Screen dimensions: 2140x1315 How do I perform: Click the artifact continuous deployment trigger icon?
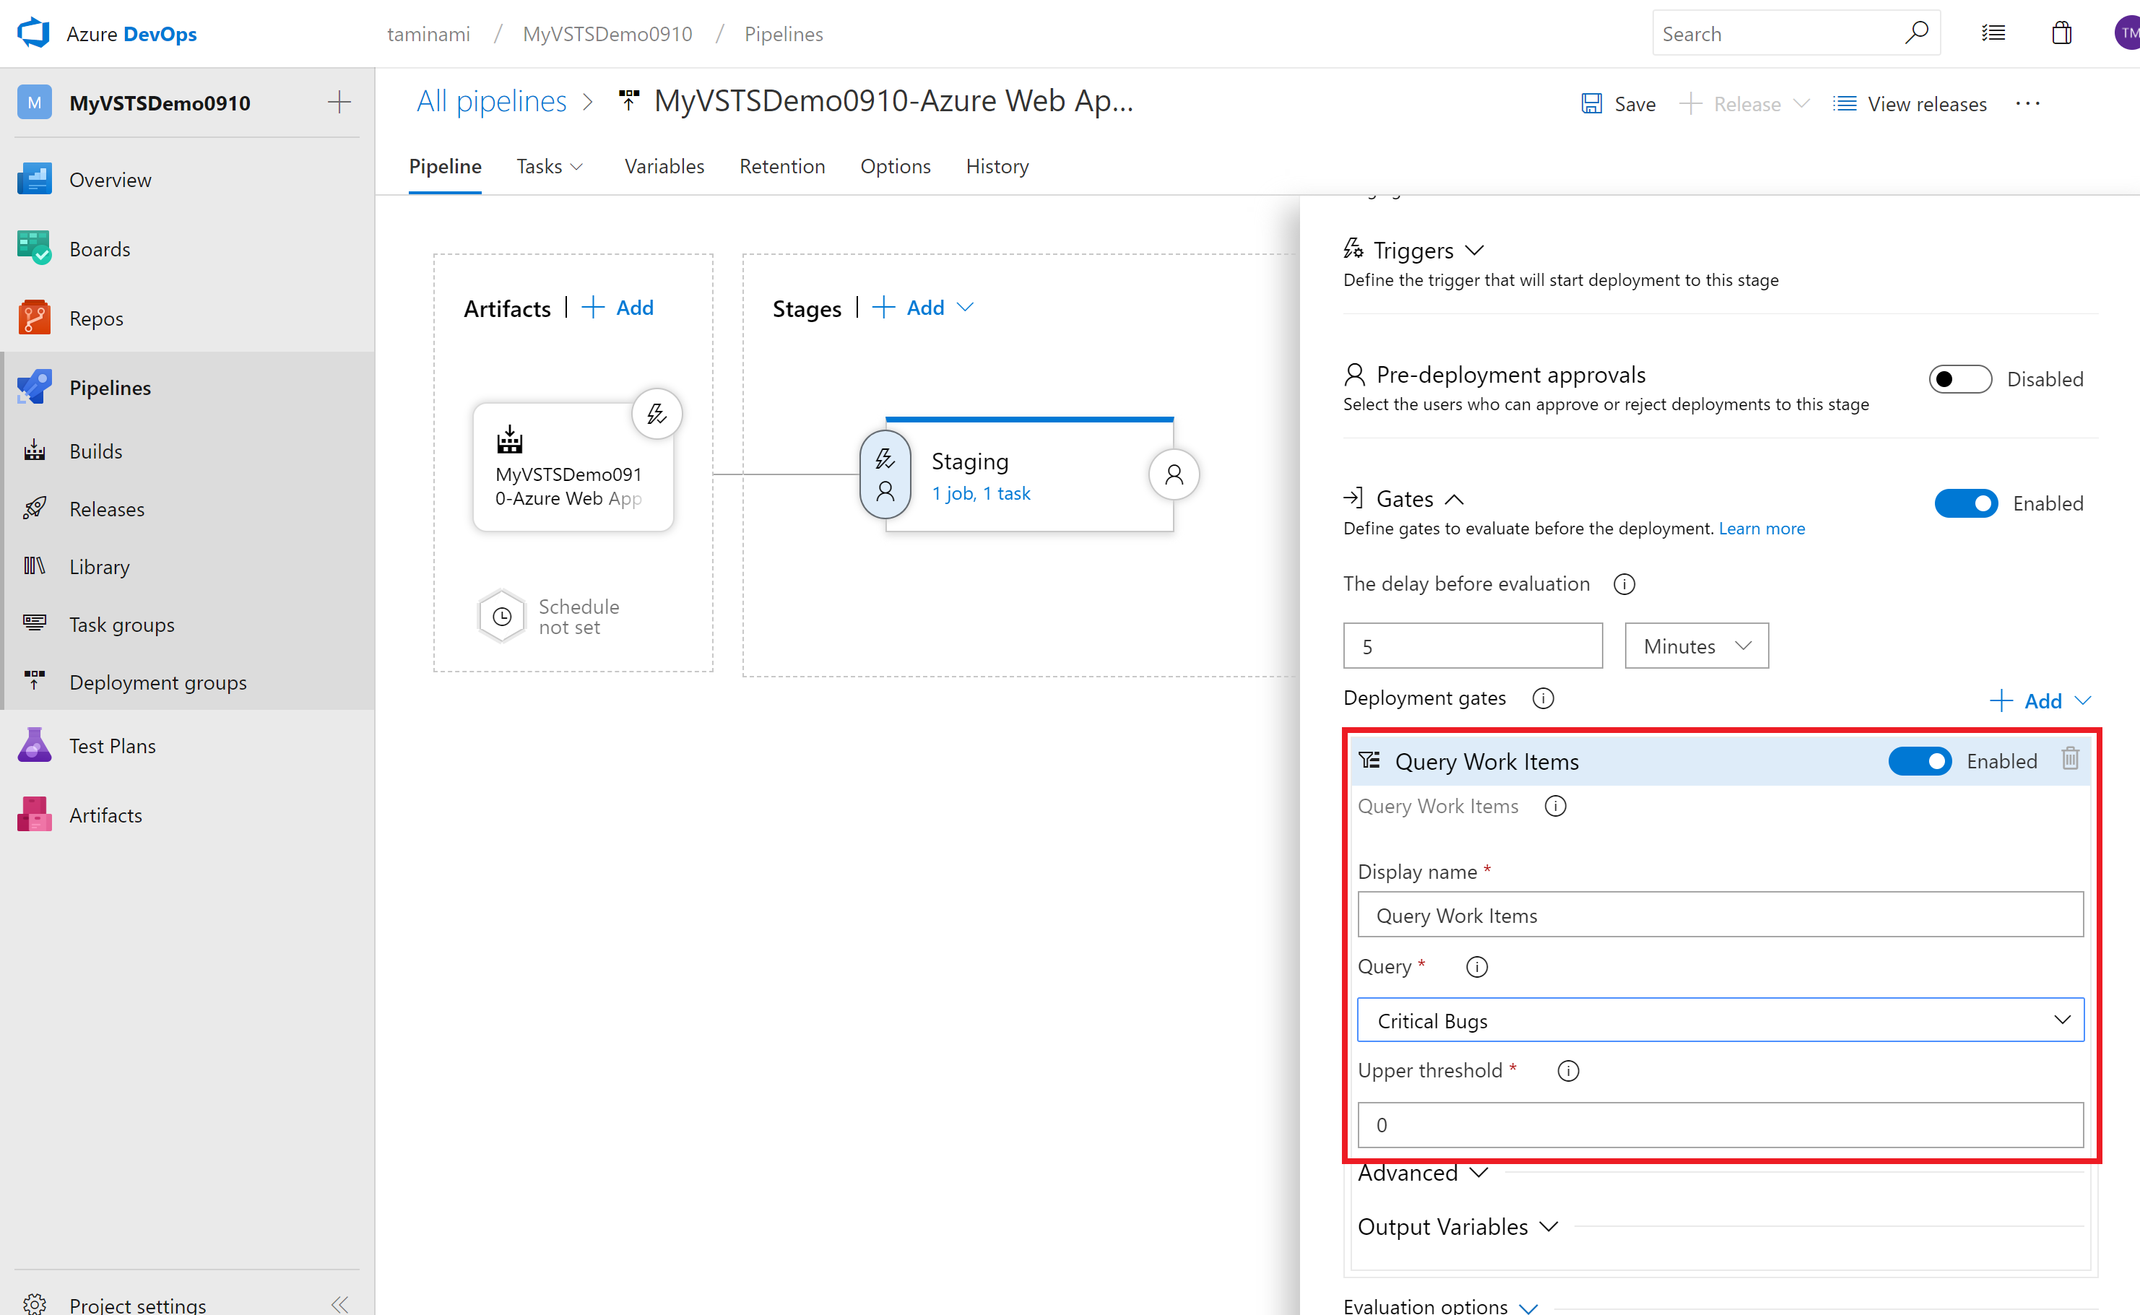coord(657,414)
